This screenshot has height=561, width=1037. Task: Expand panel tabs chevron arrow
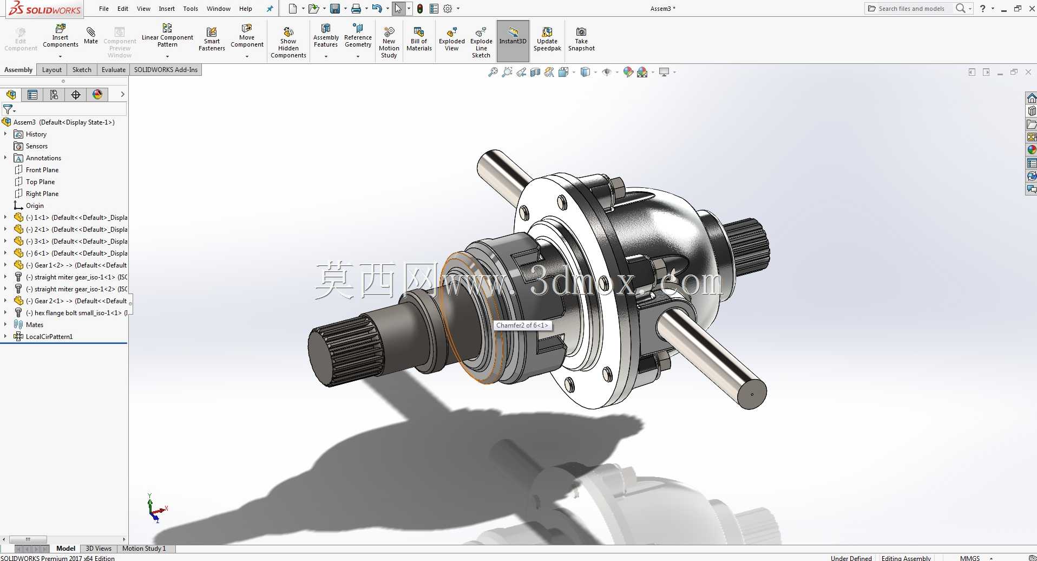click(x=123, y=94)
